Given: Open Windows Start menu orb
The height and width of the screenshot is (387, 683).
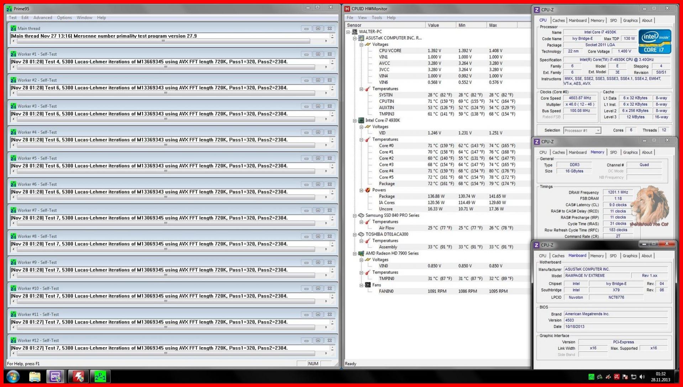Looking at the screenshot, I should pyautogui.click(x=13, y=377).
